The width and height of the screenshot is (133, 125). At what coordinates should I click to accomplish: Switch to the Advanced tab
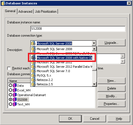25,12
